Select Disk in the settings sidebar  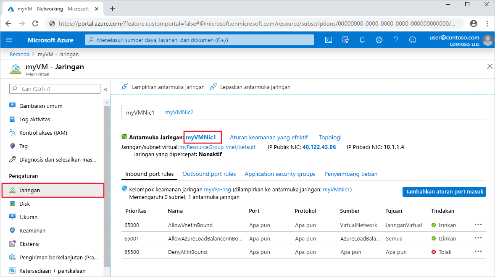25,204
